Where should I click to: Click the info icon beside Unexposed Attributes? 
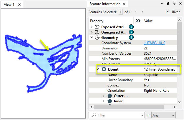[x=131, y=32]
